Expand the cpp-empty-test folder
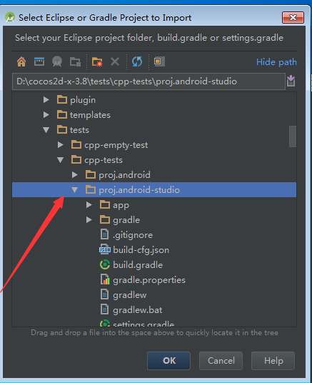This screenshot has height=383, width=312. tap(60, 144)
